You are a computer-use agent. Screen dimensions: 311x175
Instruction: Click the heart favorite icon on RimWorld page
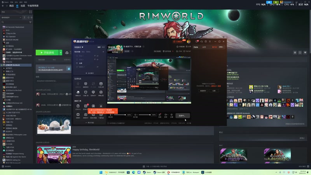pos(305,52)
